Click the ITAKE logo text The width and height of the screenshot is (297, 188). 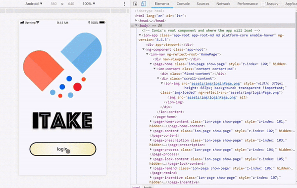[62, 121]
